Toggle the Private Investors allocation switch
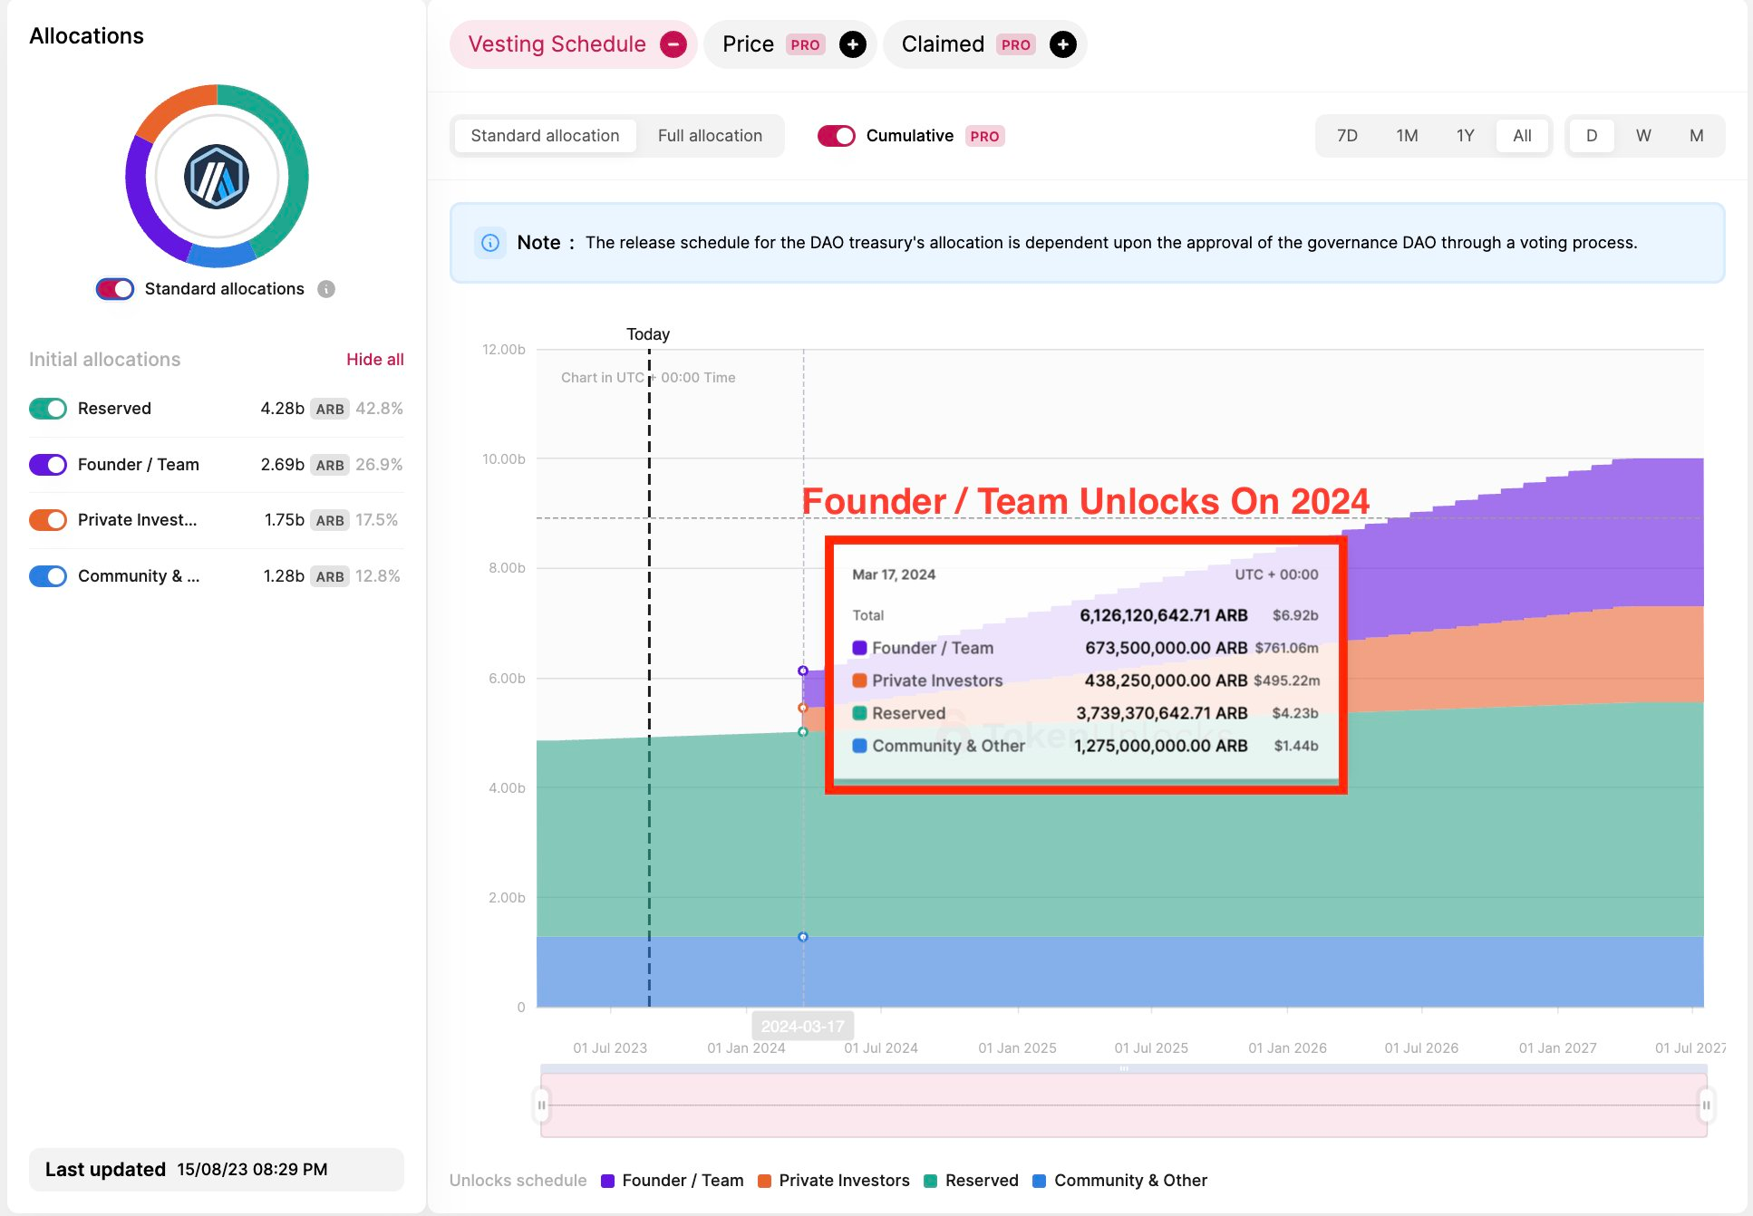This screenshot has width=1753, height=1216. pos(48,520)
